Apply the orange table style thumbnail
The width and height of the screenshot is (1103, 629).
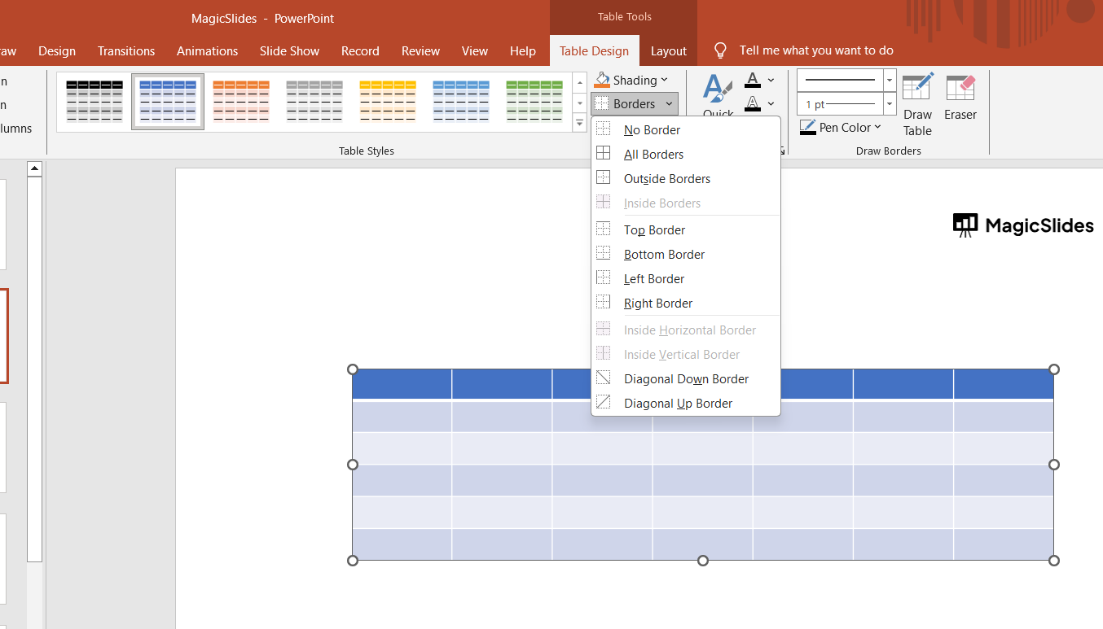coord(241,101)
